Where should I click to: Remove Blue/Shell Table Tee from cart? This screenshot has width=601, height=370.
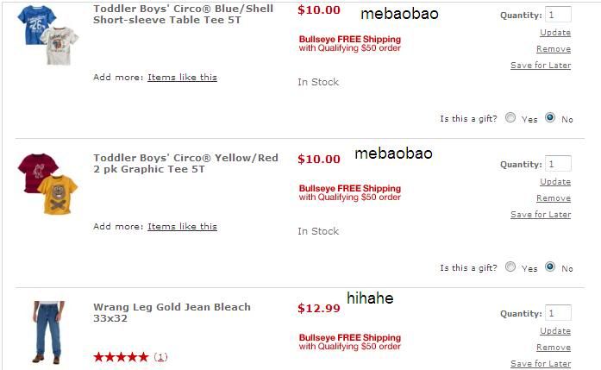(554, 49)
